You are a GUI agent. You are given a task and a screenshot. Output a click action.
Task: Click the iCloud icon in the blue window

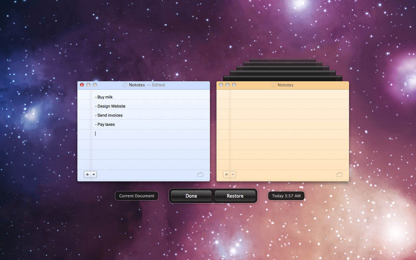point(200,175)
